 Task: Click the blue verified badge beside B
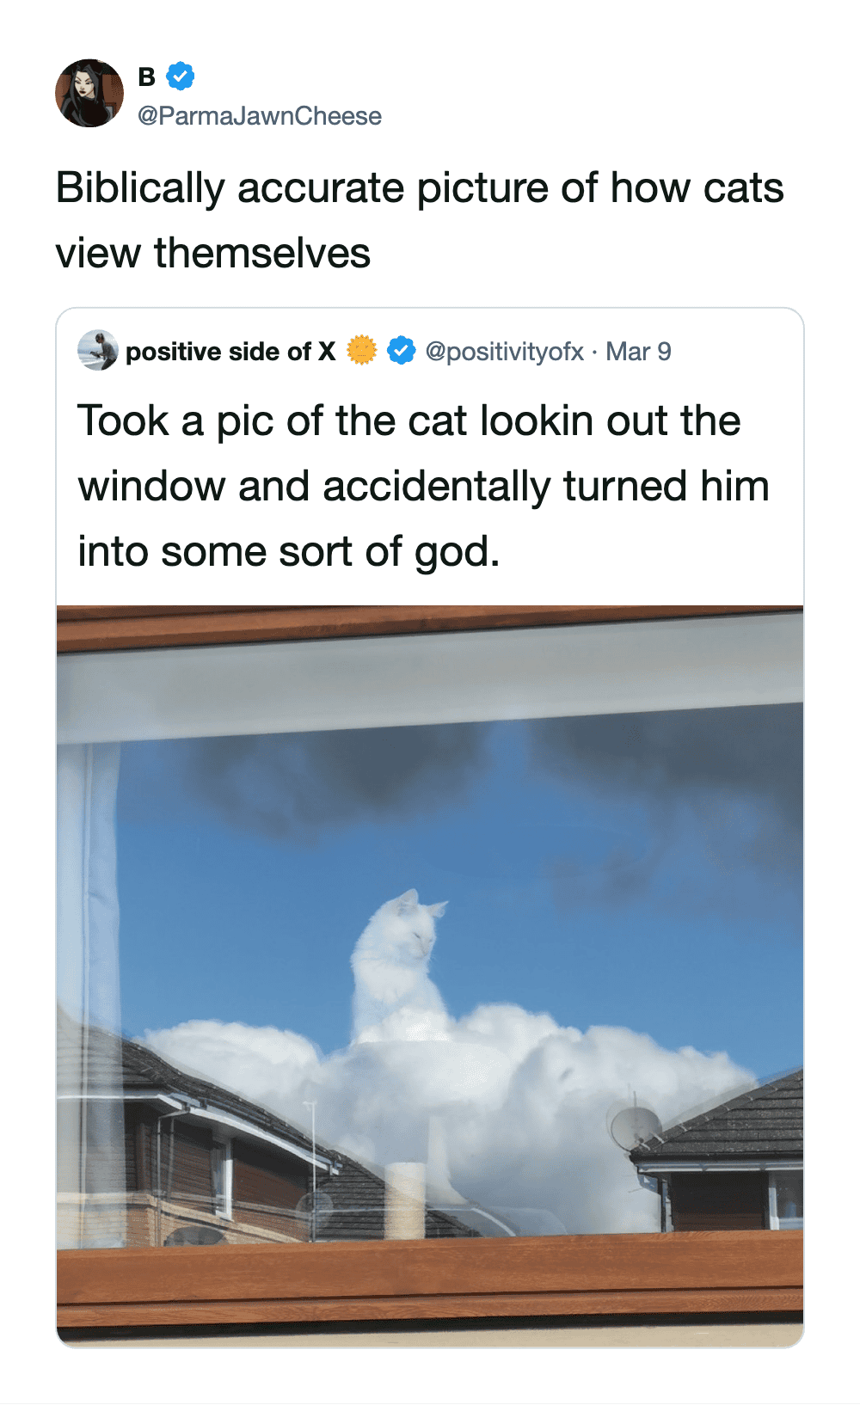click(x=180, y=77)
